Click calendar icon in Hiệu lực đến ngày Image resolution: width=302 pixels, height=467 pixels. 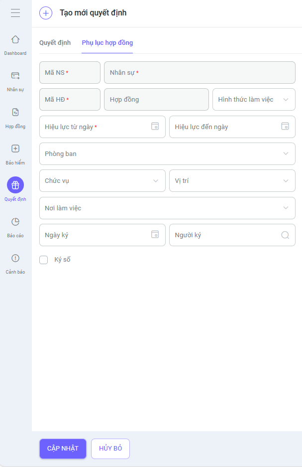click(x=285, y=127)
